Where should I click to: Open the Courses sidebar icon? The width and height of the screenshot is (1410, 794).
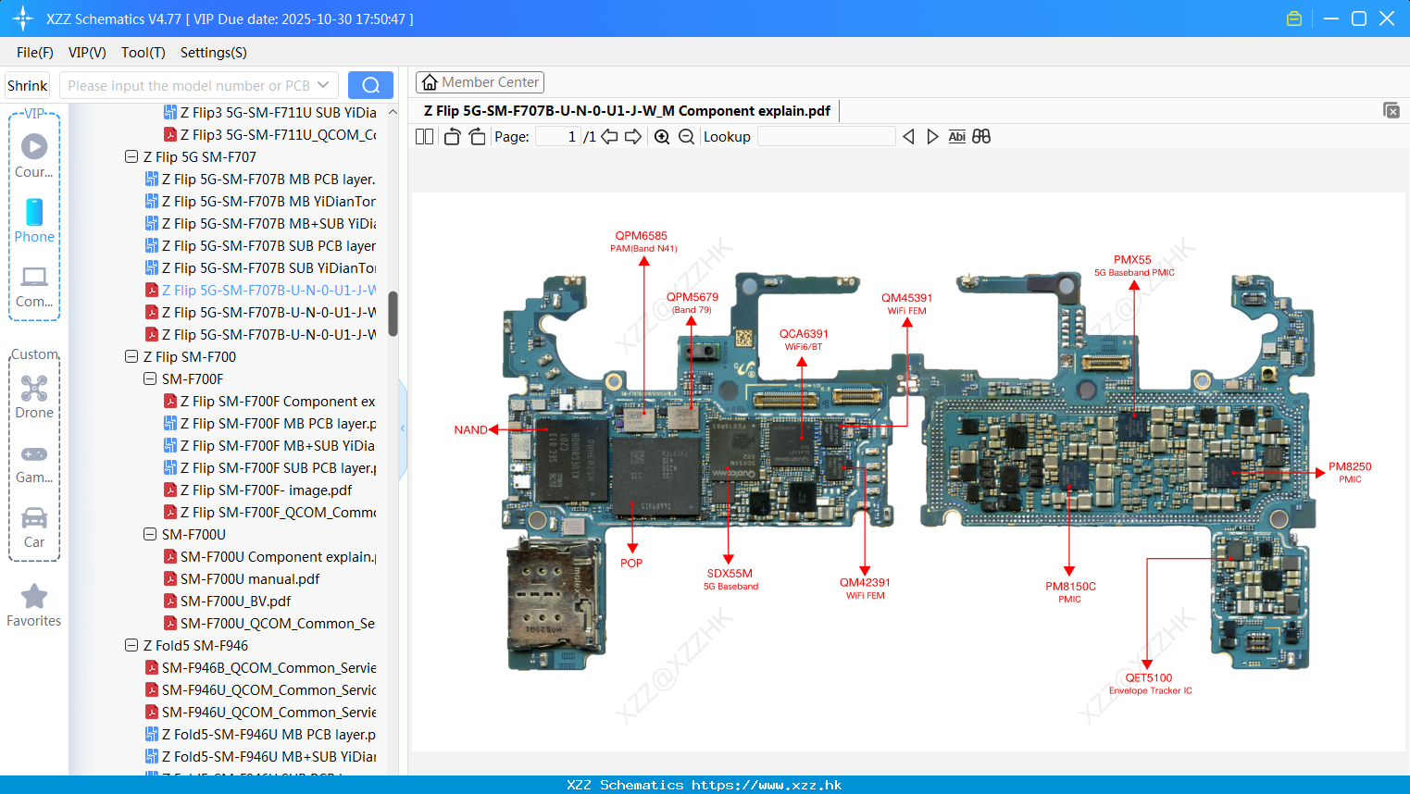coord(34,155)
